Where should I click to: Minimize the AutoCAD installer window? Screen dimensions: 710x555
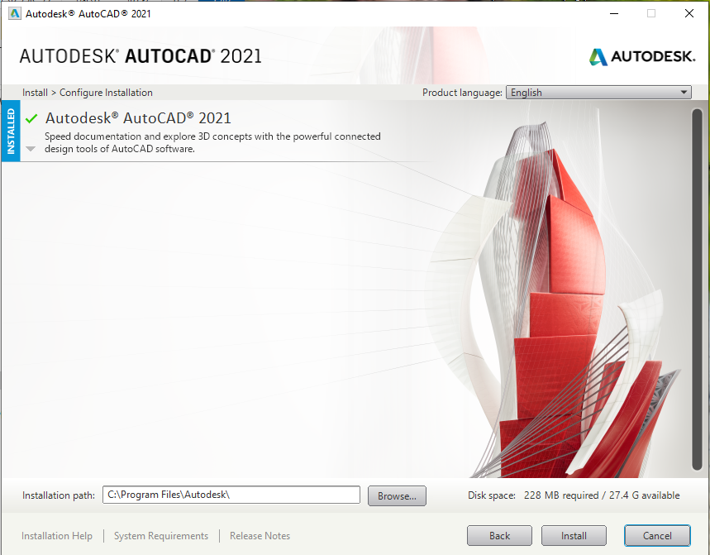(614, 13)
